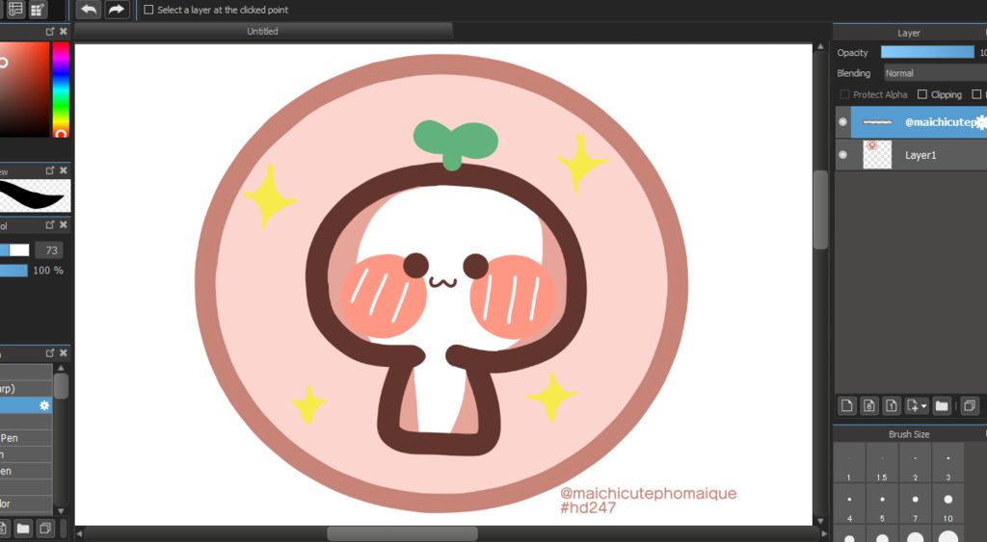Click the brush stroke preview thumbnail
This screenshot has height=542, width=987.
pyautogui.click(x=35, y=195)
